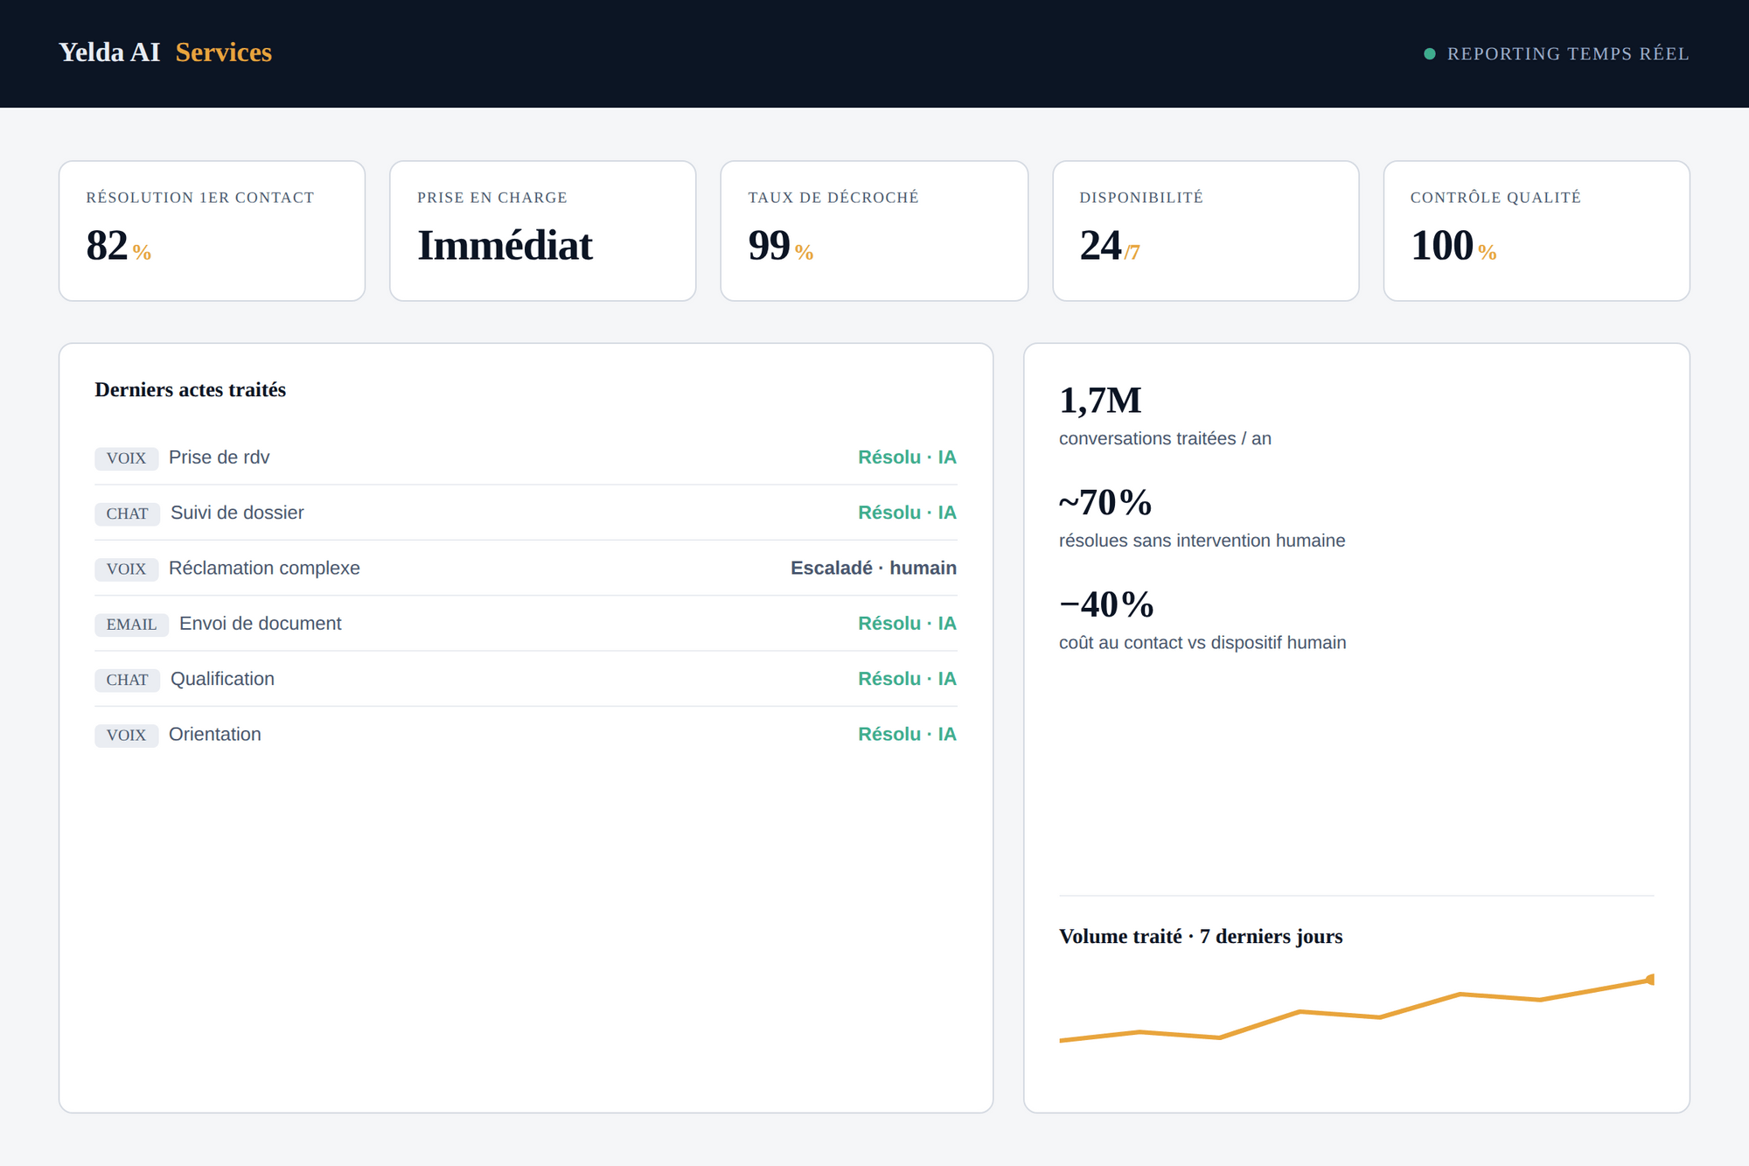Click Résolu · IA status for Qualification
The width and height of the screenshot is (1749, 1166).
point(907,679)
